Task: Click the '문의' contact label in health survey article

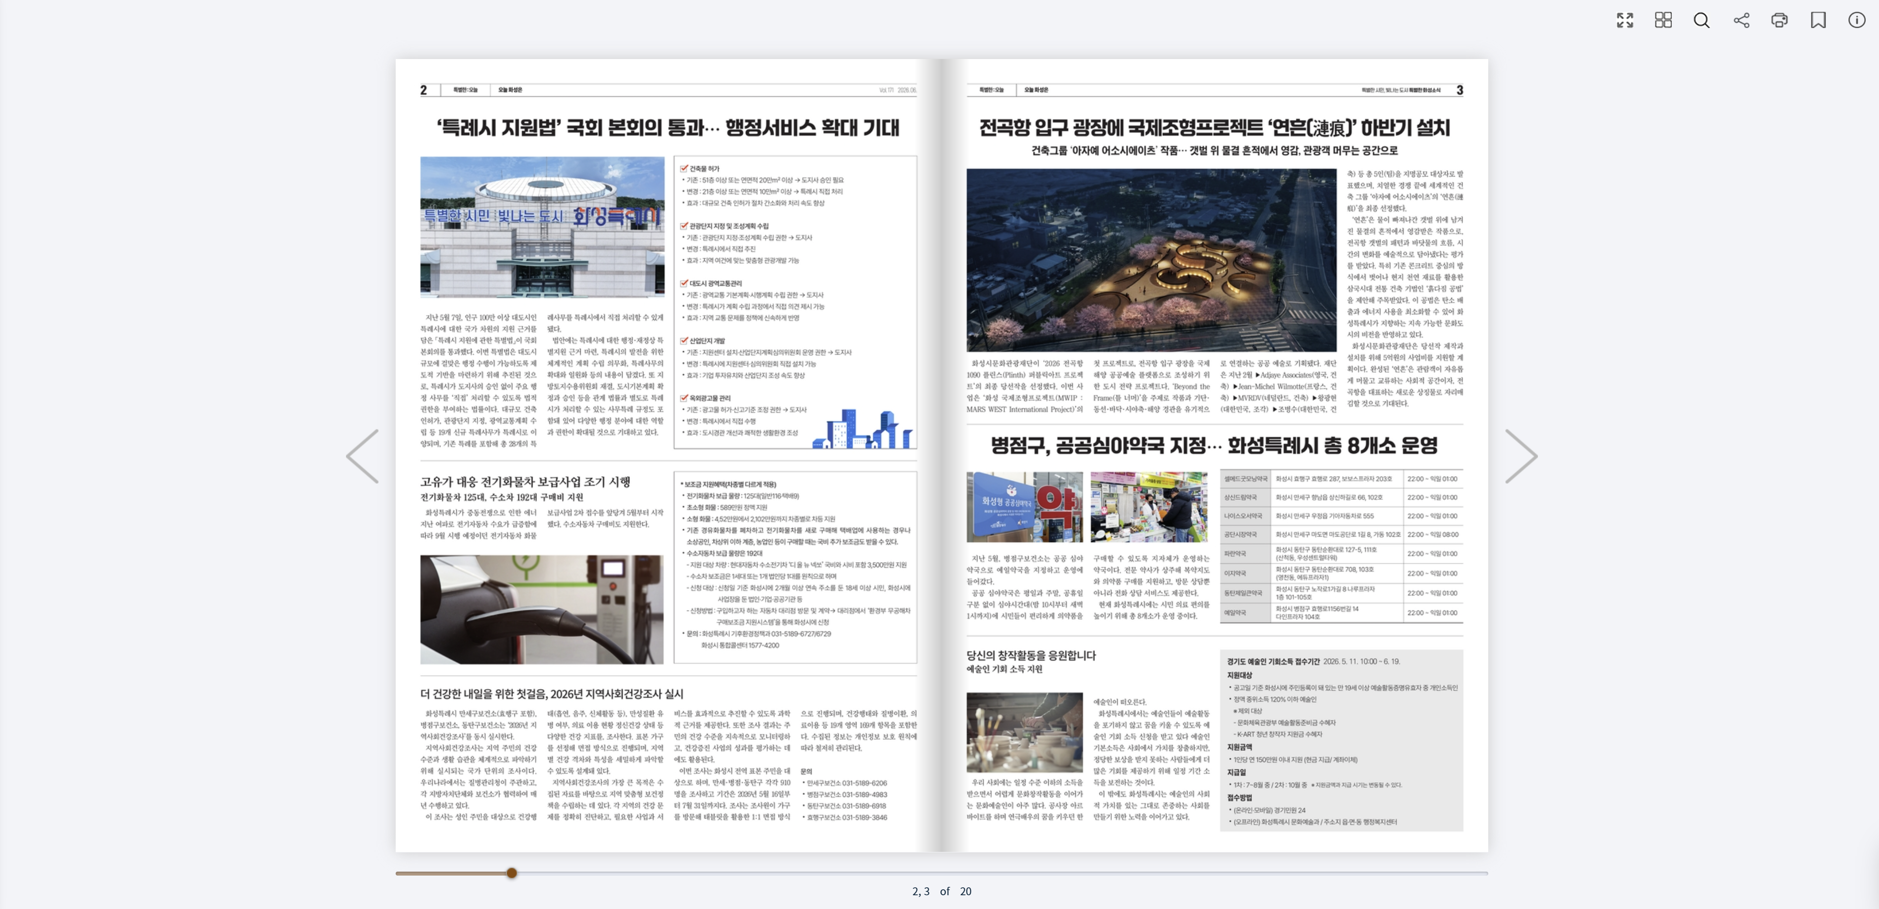Action: (x=806, y=771)
